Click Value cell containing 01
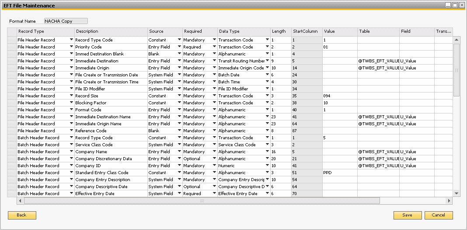This screenshot has height=230, width=467. point(340,47)
